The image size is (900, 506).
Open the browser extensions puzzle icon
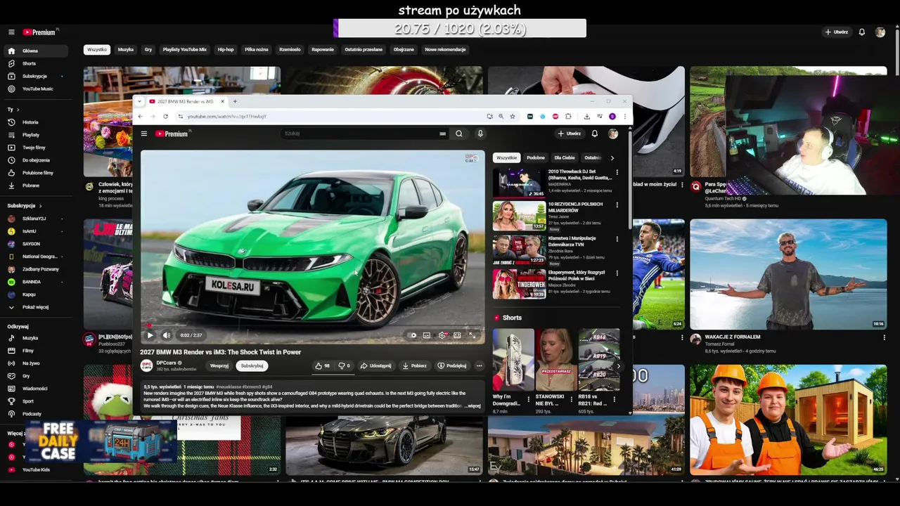[x=568, y=117]
